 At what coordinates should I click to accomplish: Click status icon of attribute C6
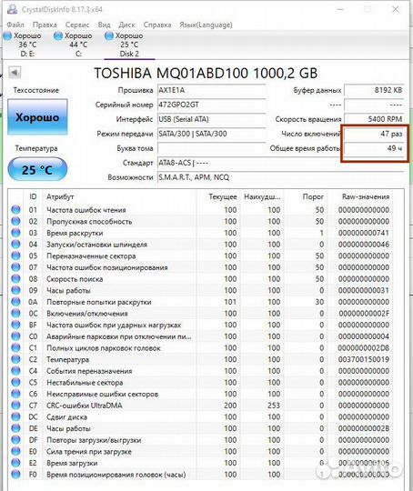pyautogui.click(x=15, y=394)
